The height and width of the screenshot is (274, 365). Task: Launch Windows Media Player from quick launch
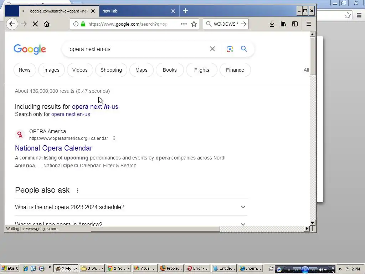41,268
